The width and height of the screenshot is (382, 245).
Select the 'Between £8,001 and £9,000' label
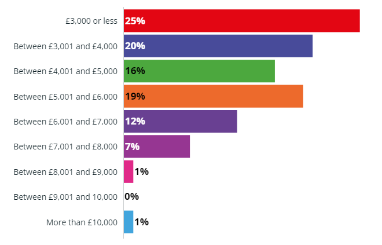coord(65,172)
